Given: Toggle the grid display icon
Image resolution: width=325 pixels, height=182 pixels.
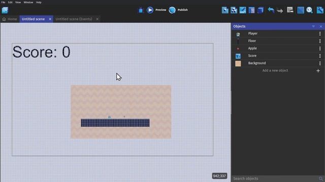Looking at the screenshot, I should click(x=301, y=10).
